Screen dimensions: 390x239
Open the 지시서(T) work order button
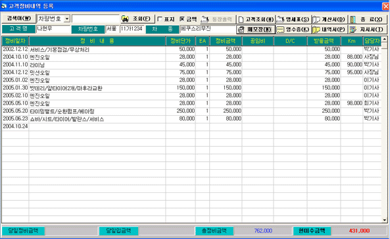(x=367, y=30)
